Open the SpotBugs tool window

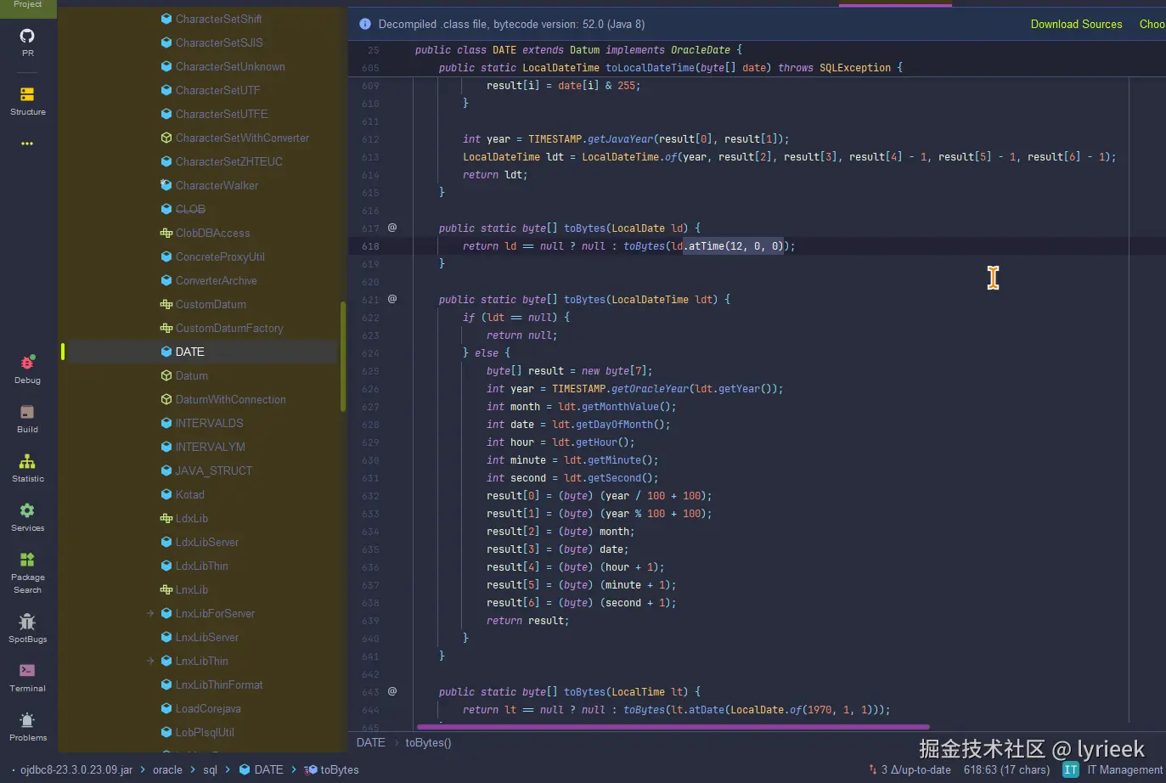click(27, 627)
